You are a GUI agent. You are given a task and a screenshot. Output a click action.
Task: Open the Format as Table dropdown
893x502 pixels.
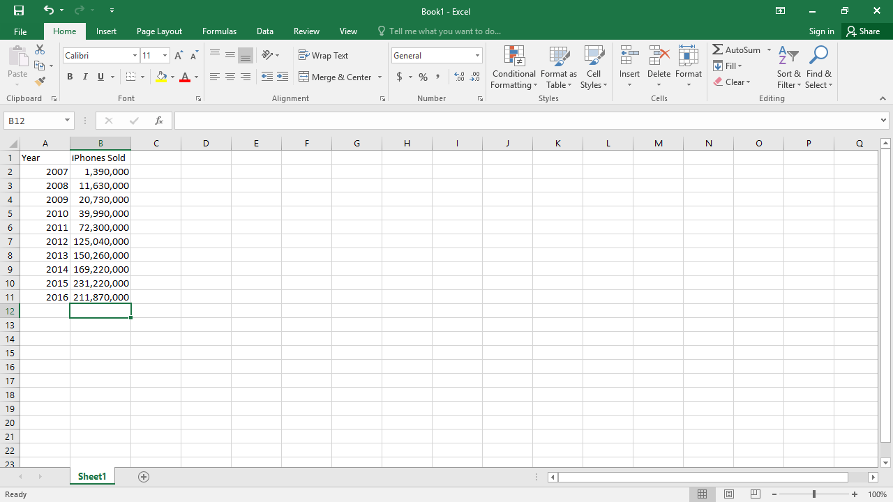[x=558, y=67]
